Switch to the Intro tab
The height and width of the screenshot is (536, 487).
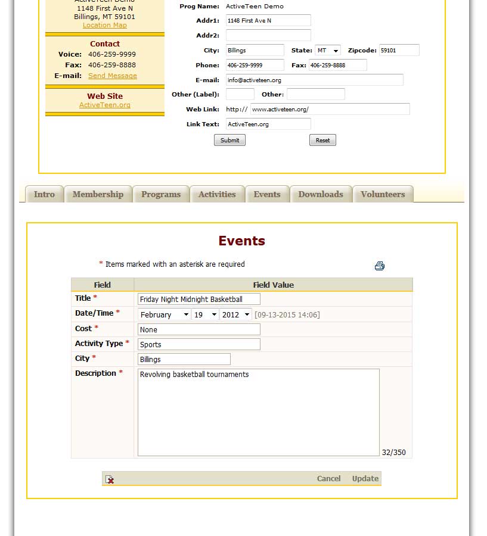[x=44, y=194]
